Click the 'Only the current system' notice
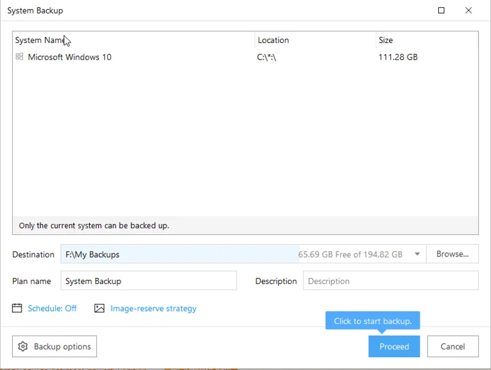The height and width of the screenshot is (370, 491). point(94,226)
